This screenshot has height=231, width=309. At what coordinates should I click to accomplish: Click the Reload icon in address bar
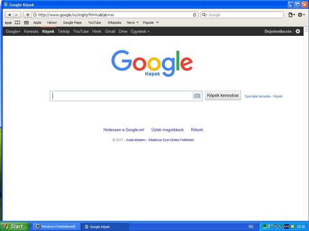click(x=194, y=15)
